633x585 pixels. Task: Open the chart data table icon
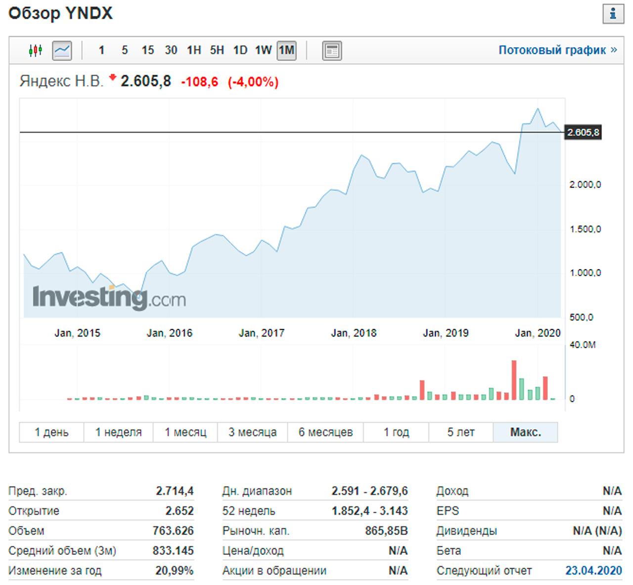pos(331,50)
